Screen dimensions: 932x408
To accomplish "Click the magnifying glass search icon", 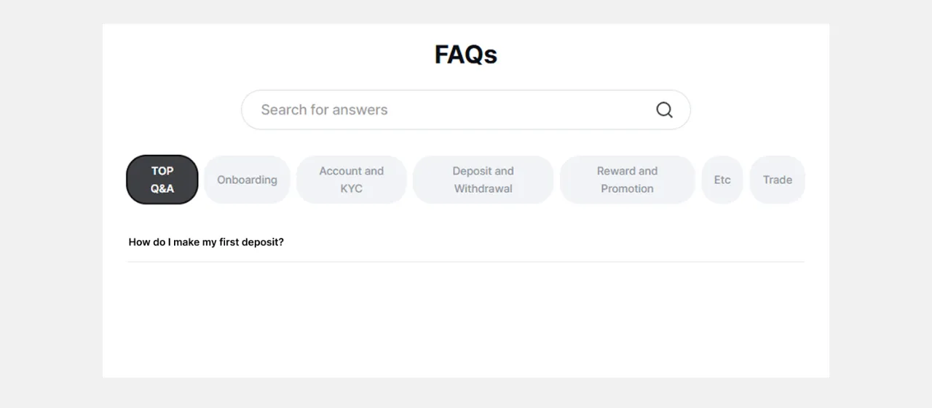I will pyautogui.click(x=664, y=110).
